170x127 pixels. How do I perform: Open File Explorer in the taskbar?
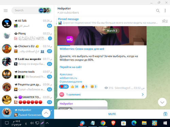point(144,123)
